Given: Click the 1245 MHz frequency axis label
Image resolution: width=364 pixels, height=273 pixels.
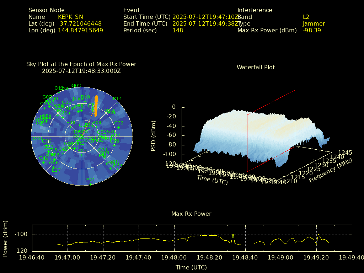Looking at the screenshot, I should [x=345, y=152].
